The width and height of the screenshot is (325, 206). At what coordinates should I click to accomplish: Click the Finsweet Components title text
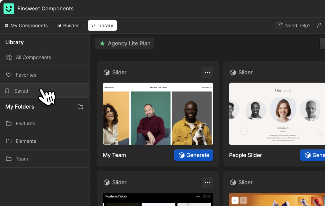pyautogui.click(x=45, y=9)
